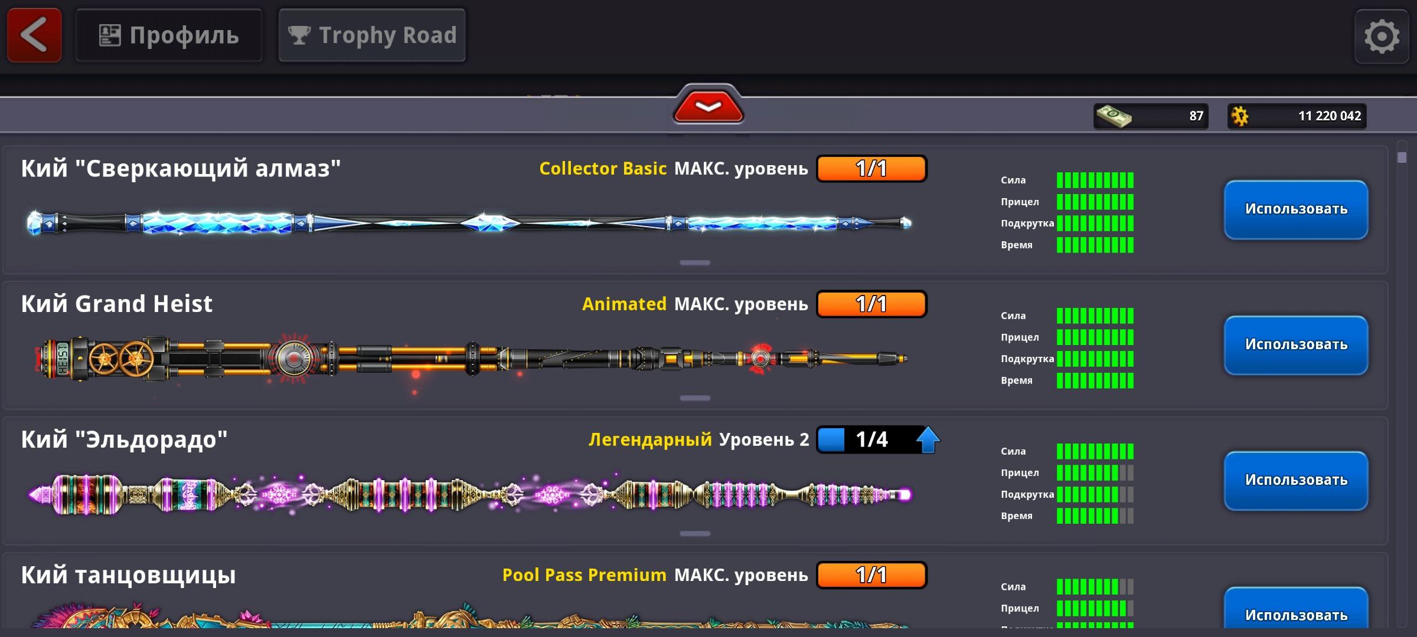Click the Animated rarity label
The image size is (1417, 637).
coord(624,304)
